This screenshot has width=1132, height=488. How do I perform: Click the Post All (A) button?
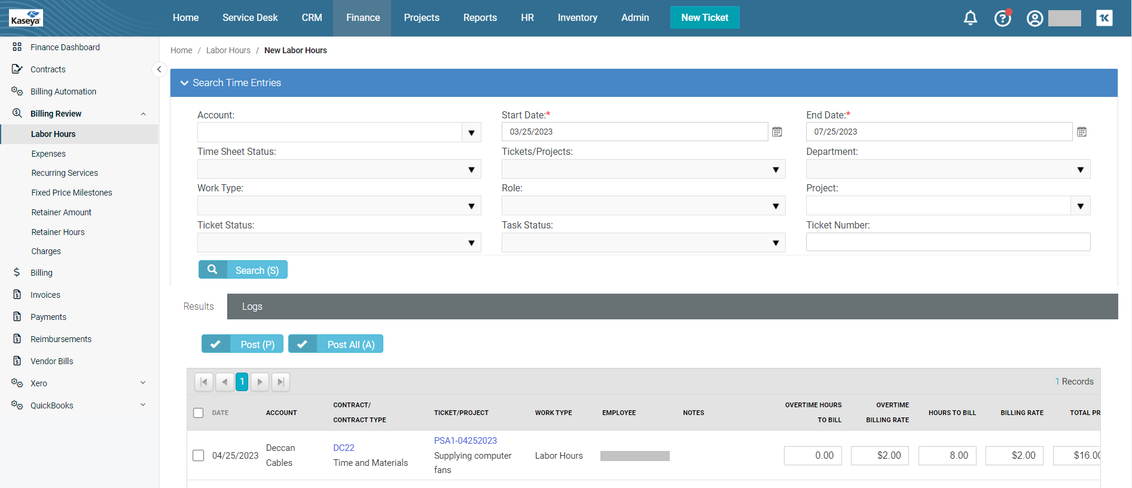pos(335,344)
